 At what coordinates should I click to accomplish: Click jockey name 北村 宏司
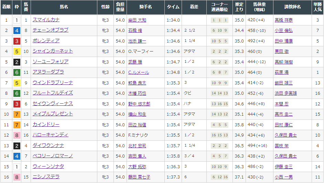[137, 146]
